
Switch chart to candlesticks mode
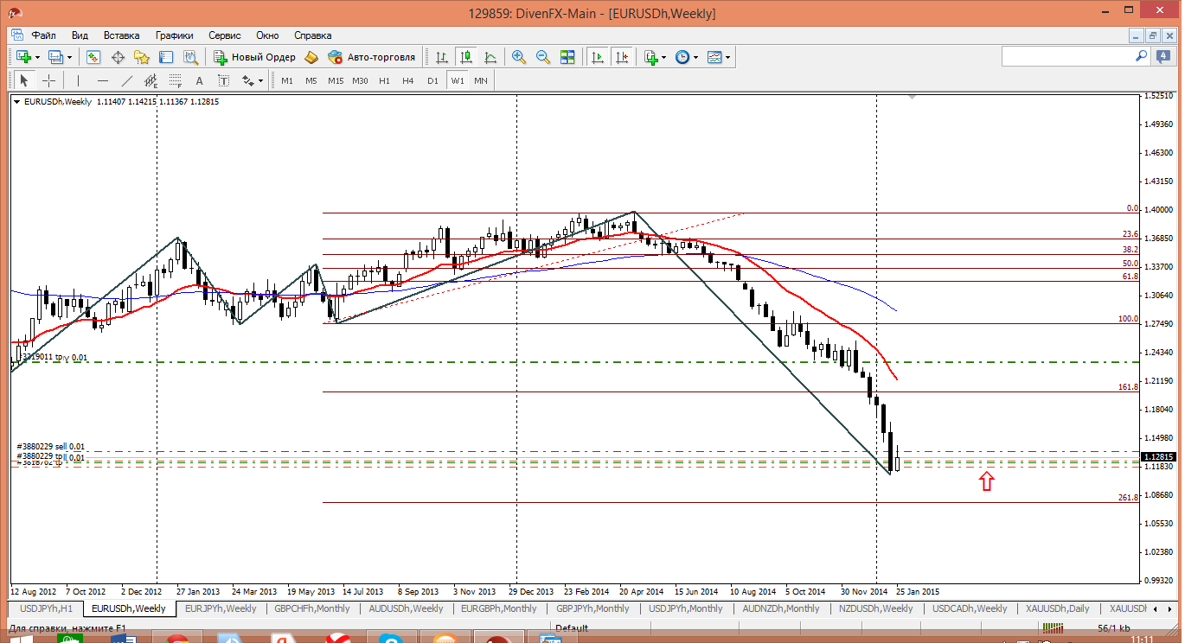(x=466, y=57)
